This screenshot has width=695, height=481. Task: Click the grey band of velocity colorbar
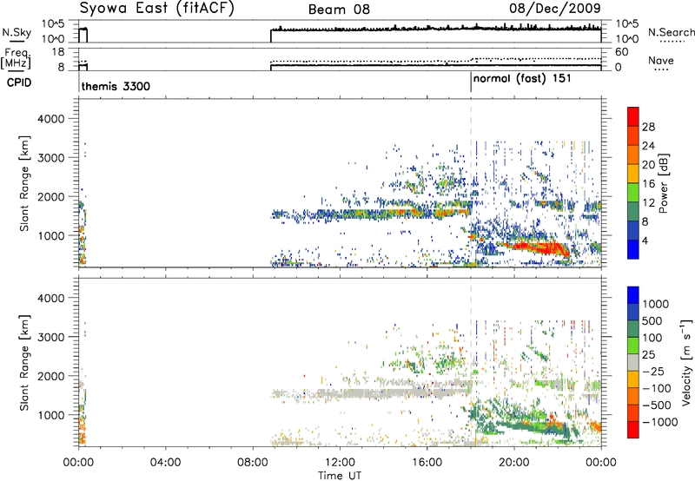point(633,362)
